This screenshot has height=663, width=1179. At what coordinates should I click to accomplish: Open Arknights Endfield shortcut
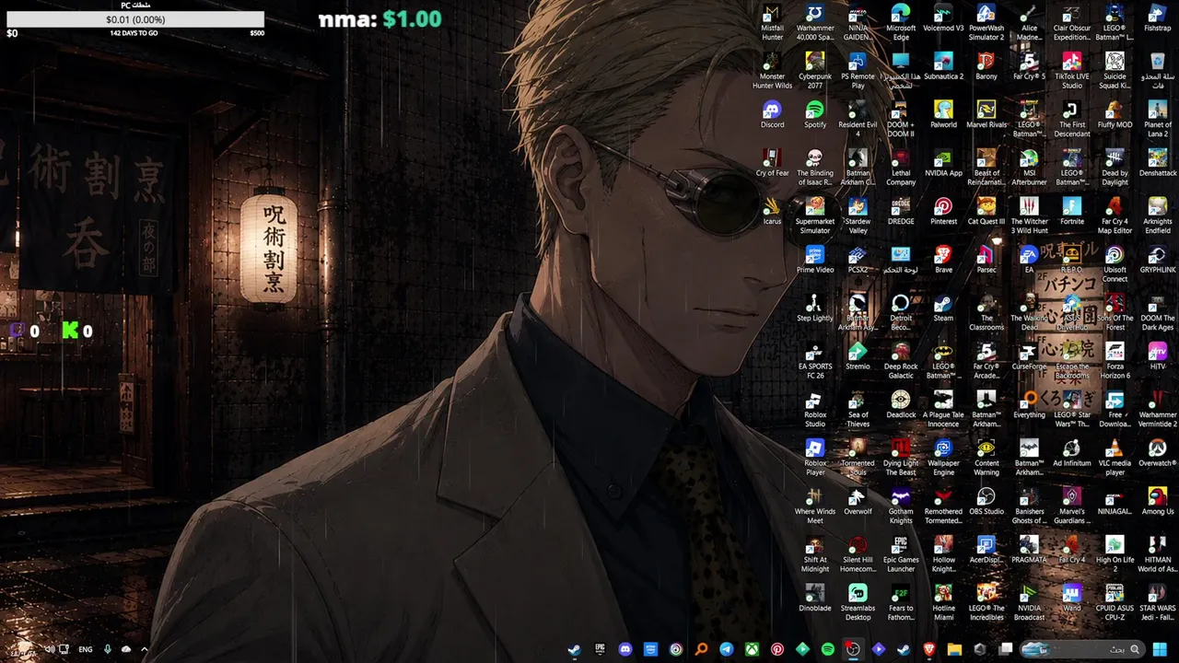[x=1158, y=216]
